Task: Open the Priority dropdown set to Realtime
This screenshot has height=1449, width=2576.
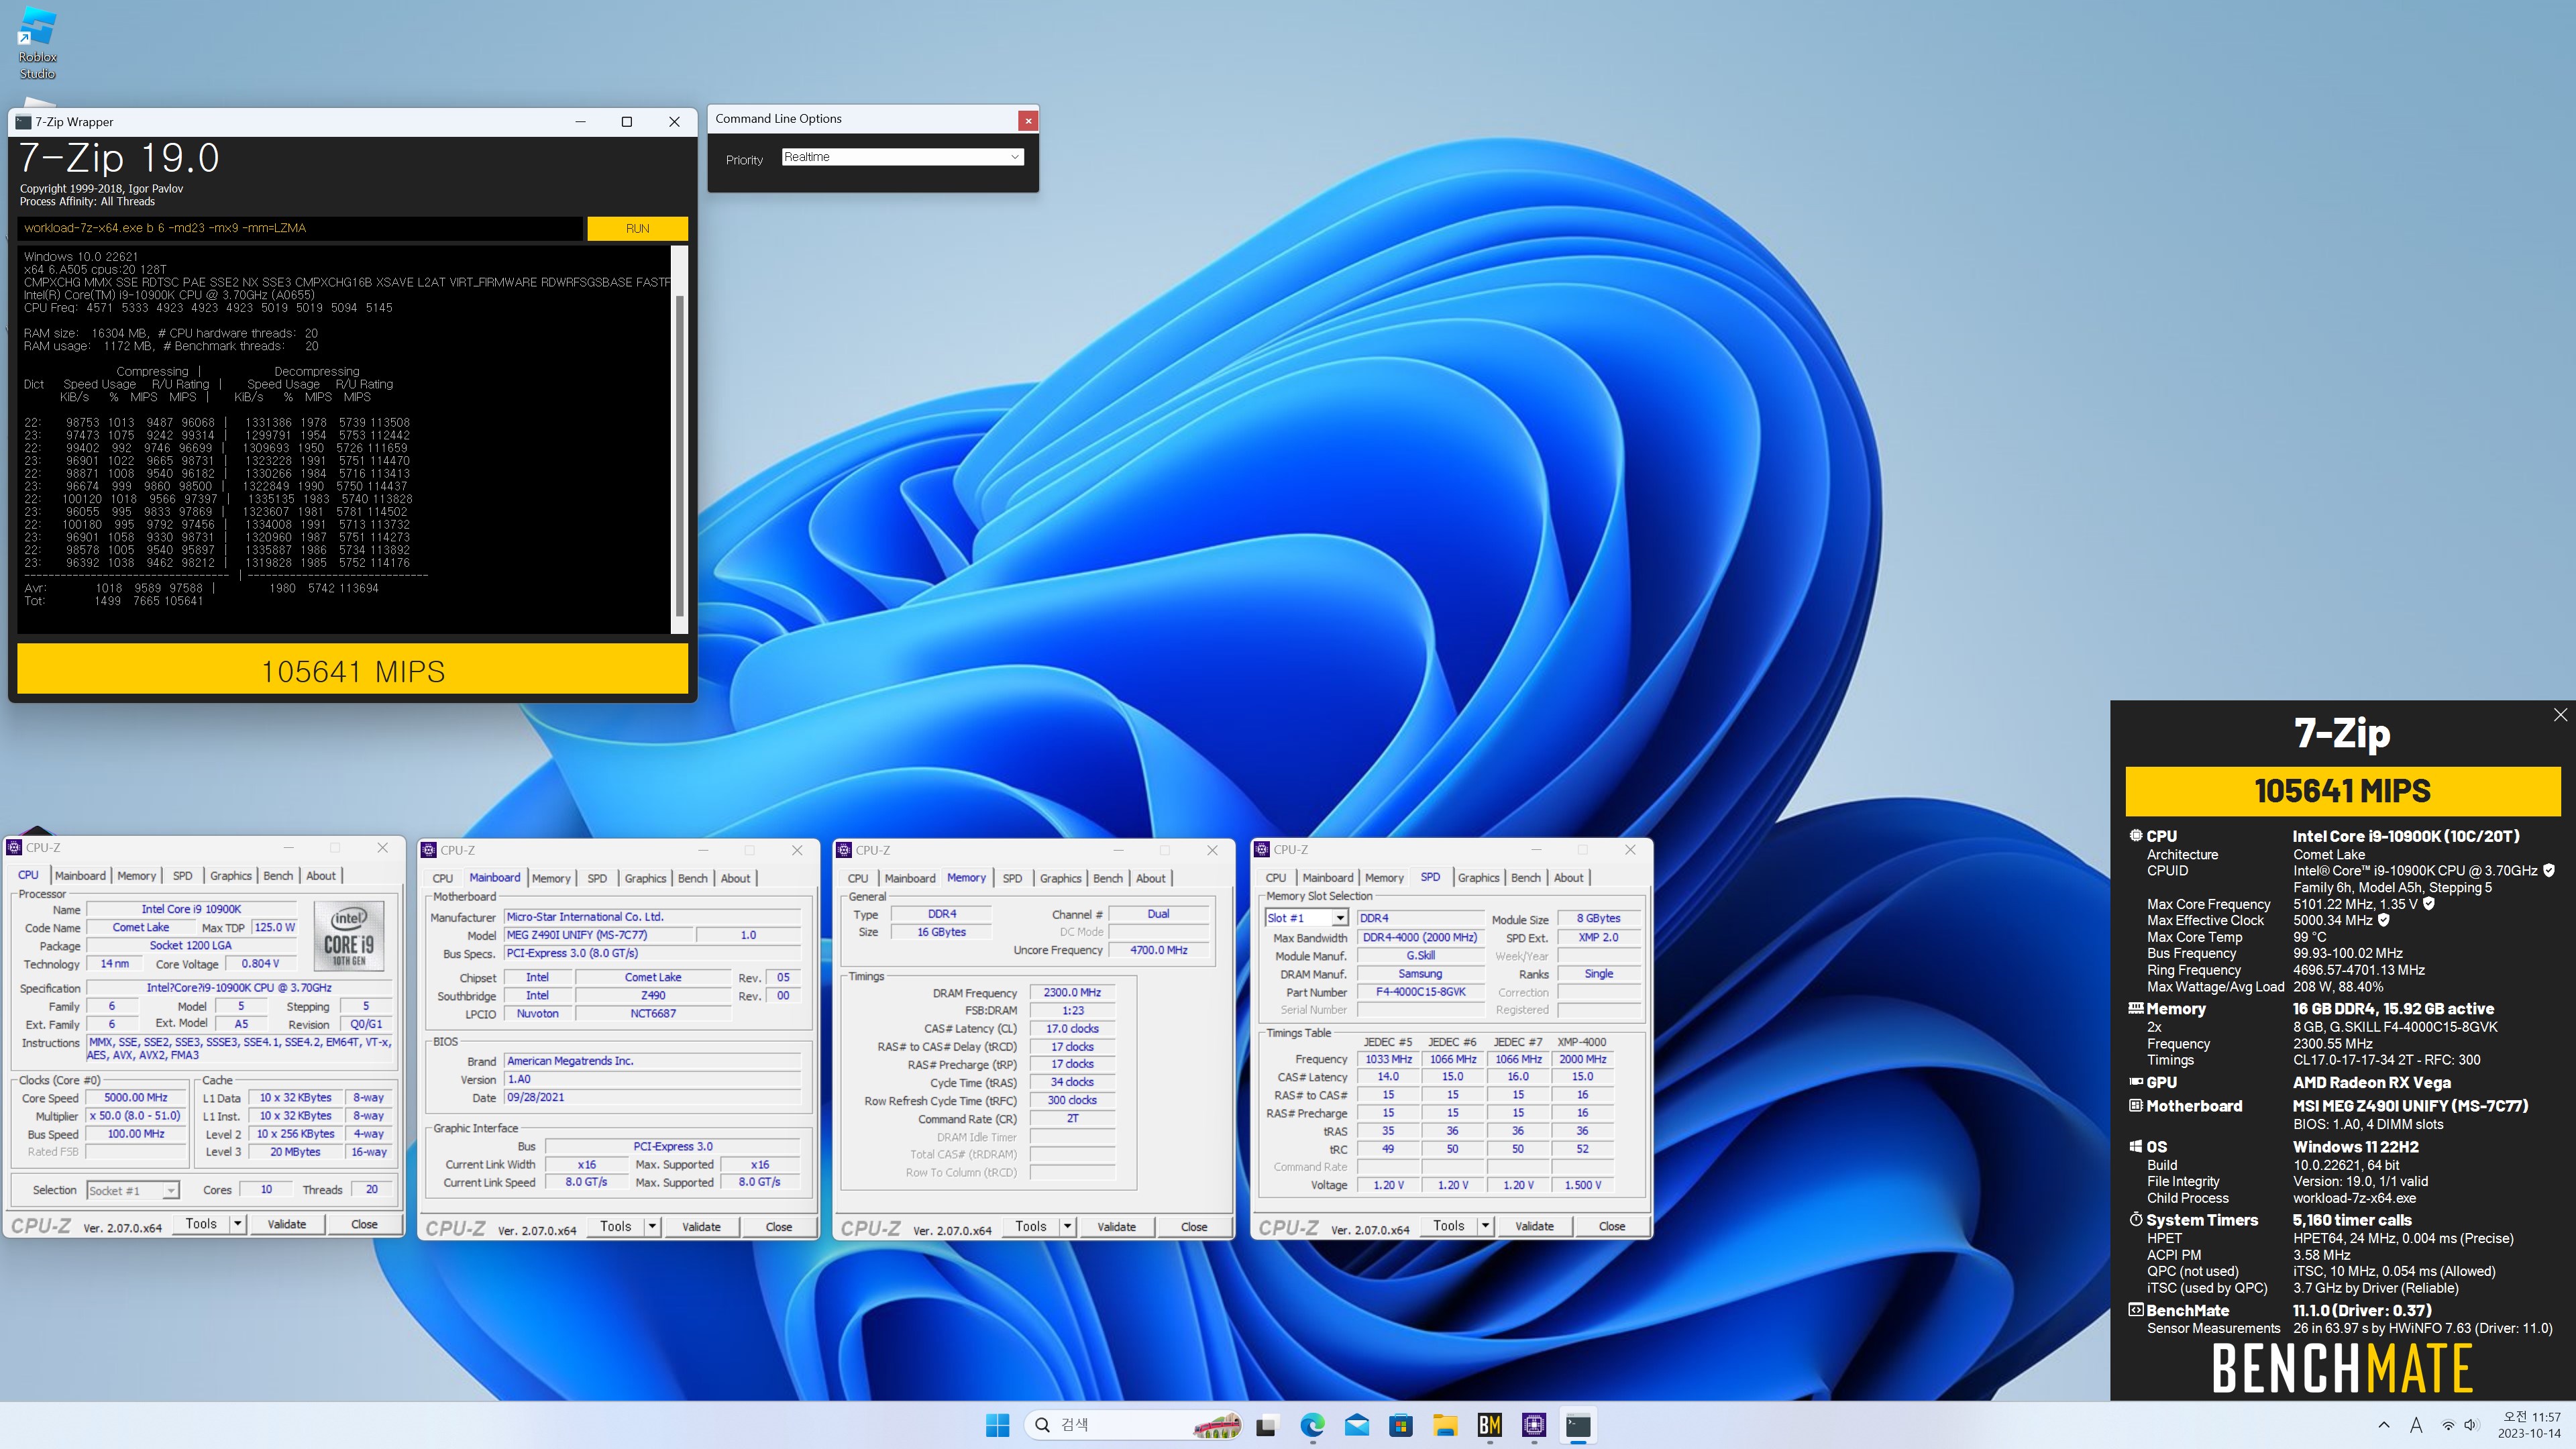Action: 902,157
